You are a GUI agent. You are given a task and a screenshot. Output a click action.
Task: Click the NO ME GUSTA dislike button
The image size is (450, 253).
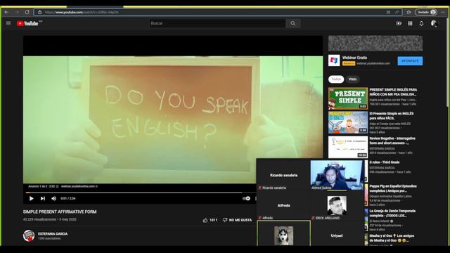[x=238, y=220]
